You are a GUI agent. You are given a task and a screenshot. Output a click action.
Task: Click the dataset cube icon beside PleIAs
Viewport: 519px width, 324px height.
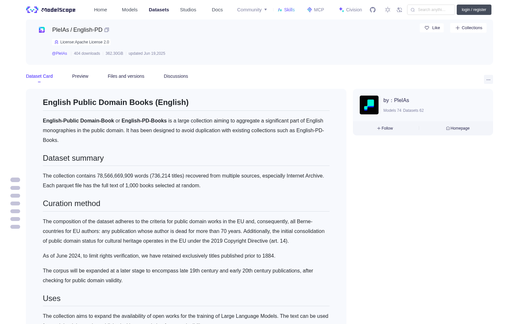(x=42, y=30)
